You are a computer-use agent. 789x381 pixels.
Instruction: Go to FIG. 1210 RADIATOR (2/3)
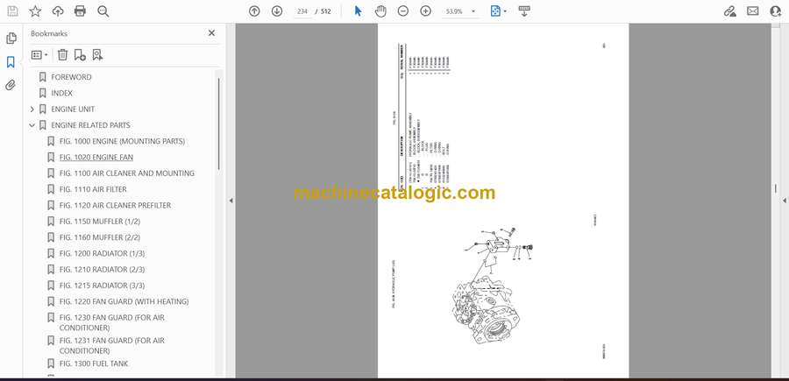tap(103, 270)
